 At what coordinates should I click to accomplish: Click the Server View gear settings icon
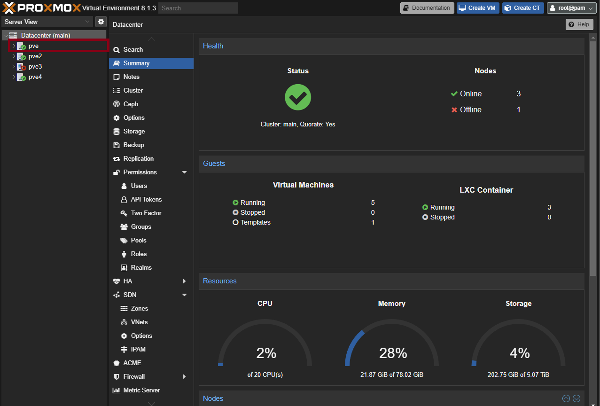click(101, 22)
